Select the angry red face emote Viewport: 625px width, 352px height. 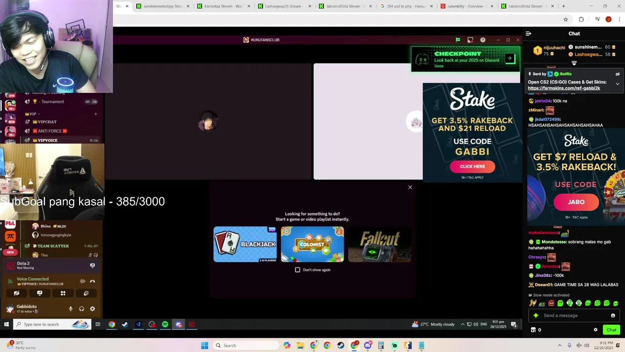551,303
